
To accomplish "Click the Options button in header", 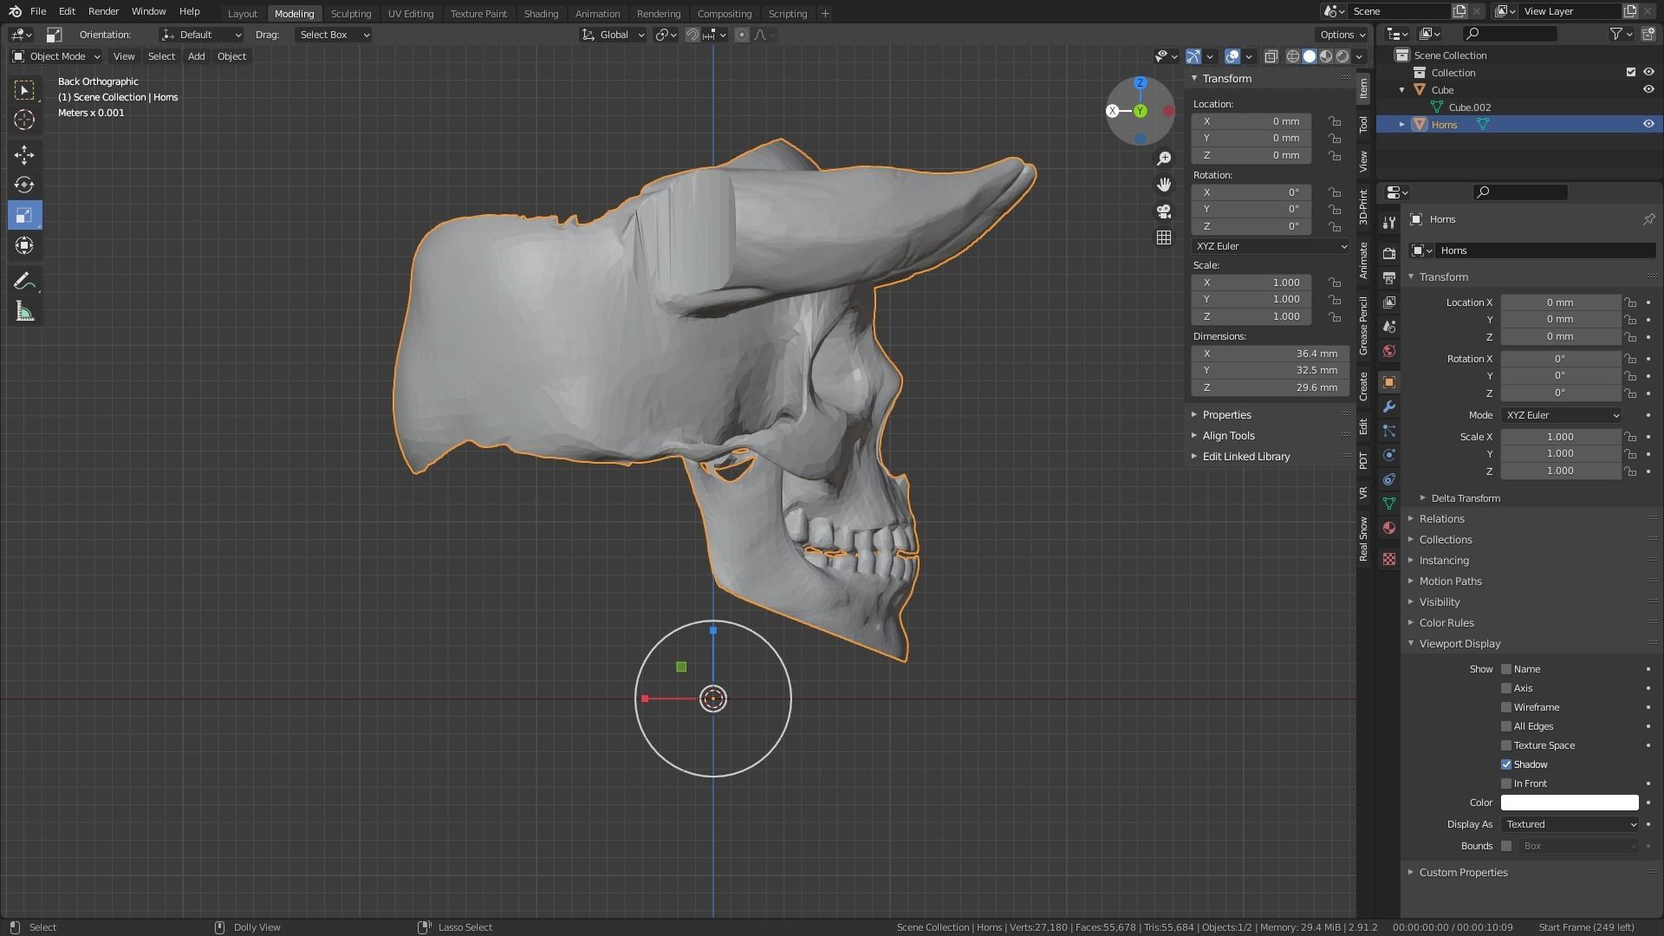I will (x=1342, y=35).
